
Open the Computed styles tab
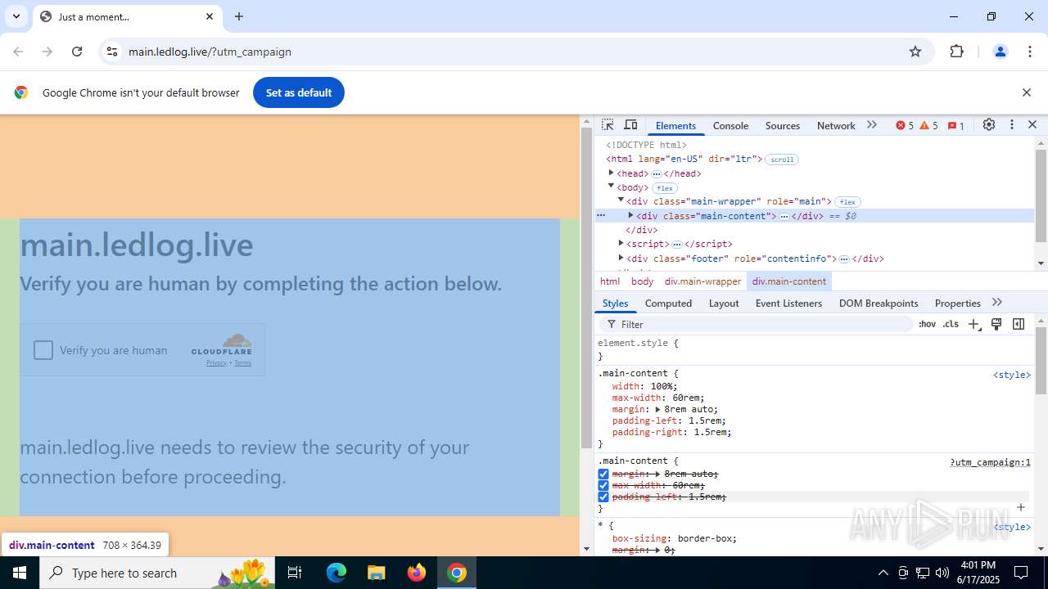pos(668,303)
